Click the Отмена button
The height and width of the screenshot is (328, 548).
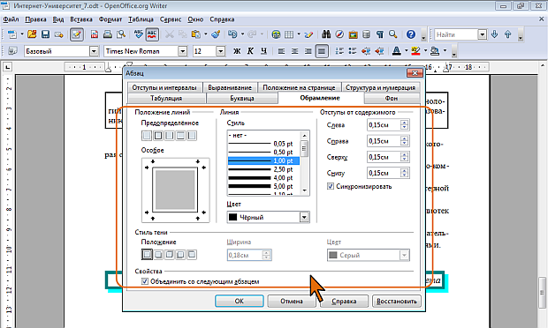pyautogui.click(x=292, y=302)
